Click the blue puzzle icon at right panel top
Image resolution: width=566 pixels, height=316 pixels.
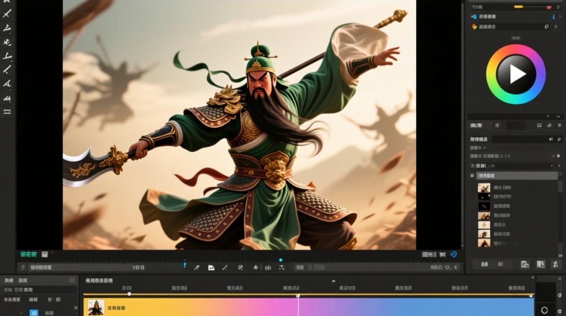point(474,16)
